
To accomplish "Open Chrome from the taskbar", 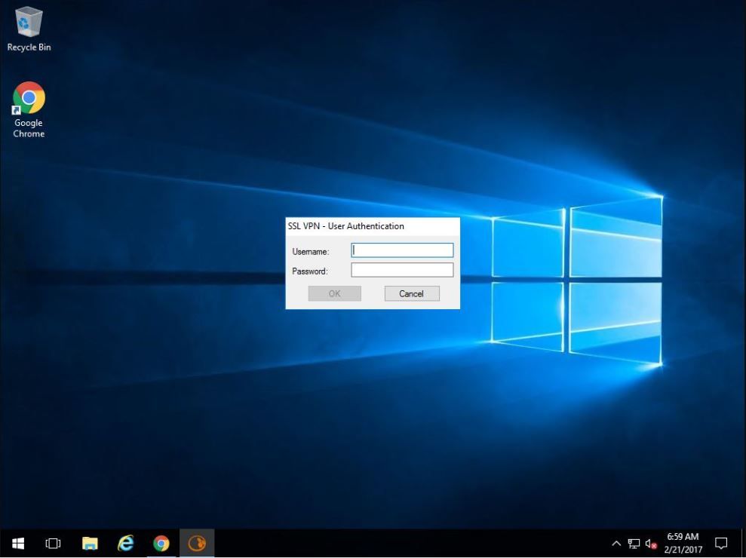I will (x=161, y=543).
